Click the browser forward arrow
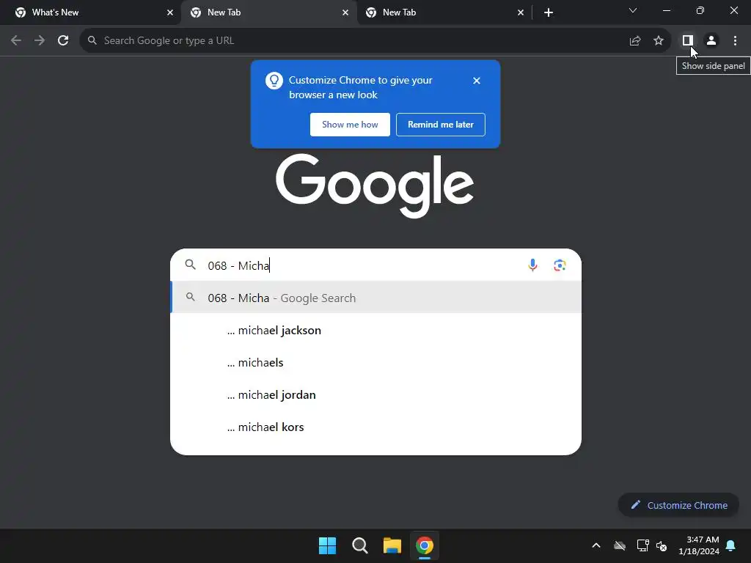Viewport: 751px width, 563px height. tap(40, 41)
